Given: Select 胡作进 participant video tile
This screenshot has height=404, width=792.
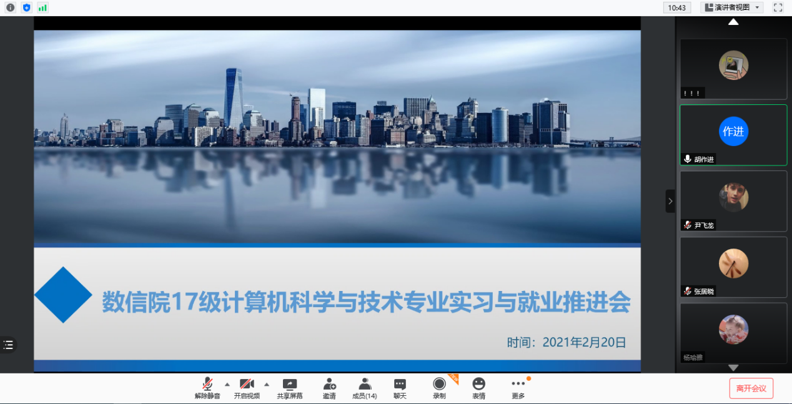Looking at the screenshot, I should click(733, 135).
